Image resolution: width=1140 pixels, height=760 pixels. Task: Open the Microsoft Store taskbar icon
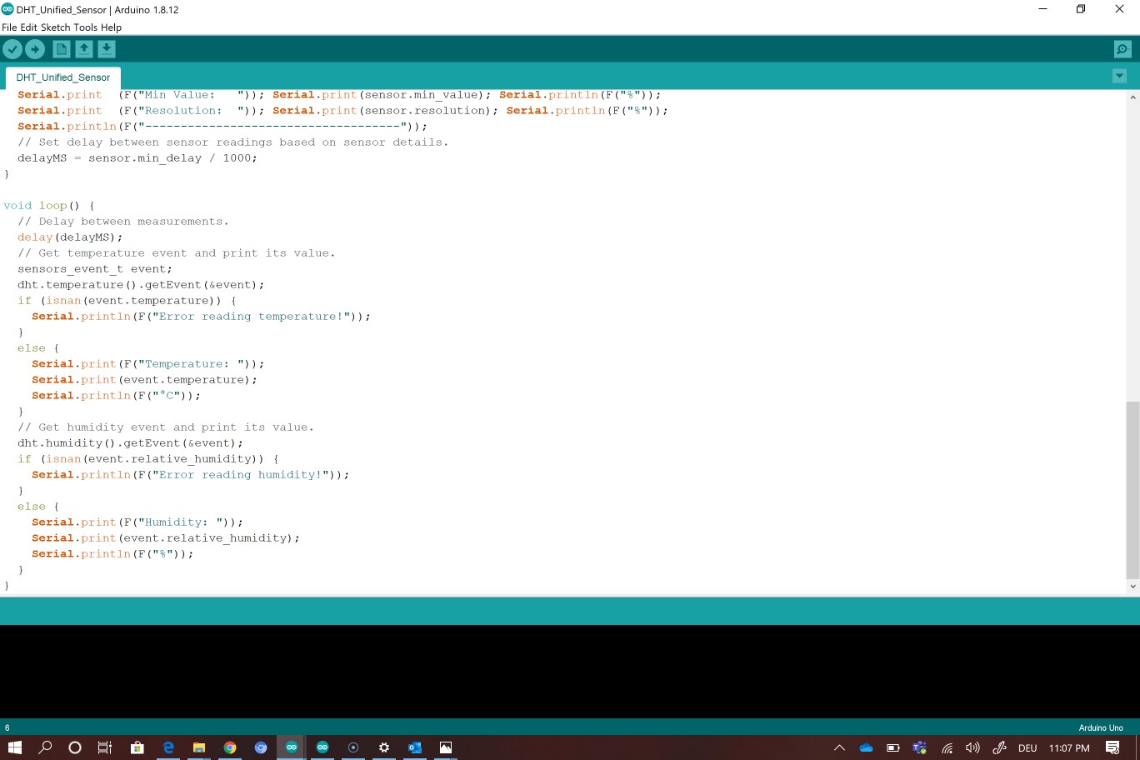coord(137,747)
